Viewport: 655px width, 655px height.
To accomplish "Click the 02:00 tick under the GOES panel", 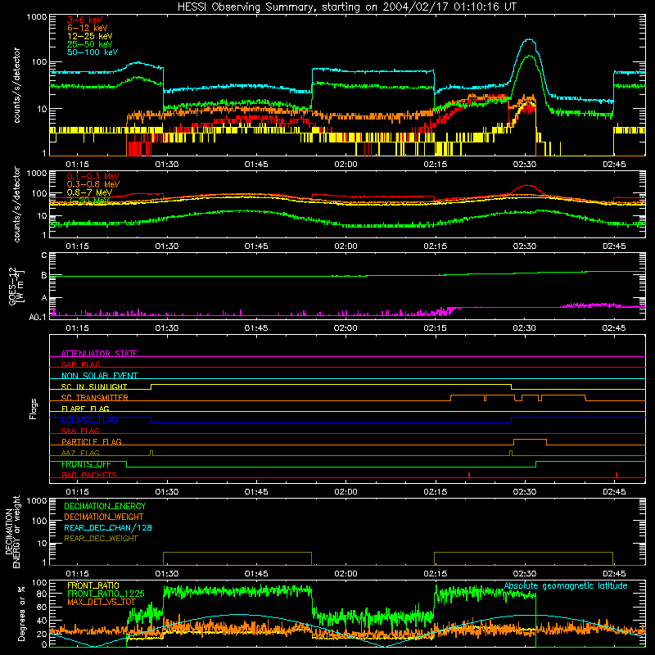I will click(x=346, y=328).
